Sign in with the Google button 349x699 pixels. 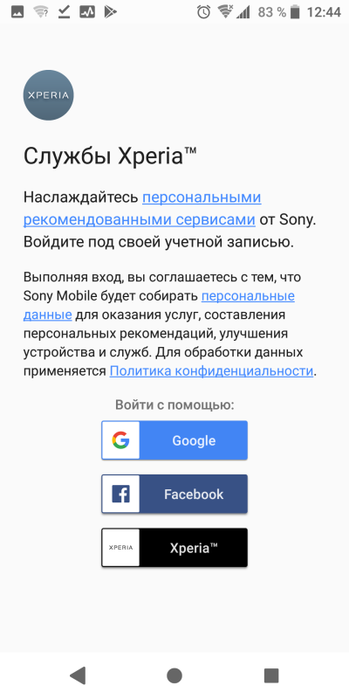174,440
